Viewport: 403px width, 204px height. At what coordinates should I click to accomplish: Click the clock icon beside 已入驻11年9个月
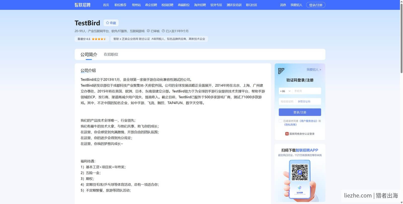point(163,31)
